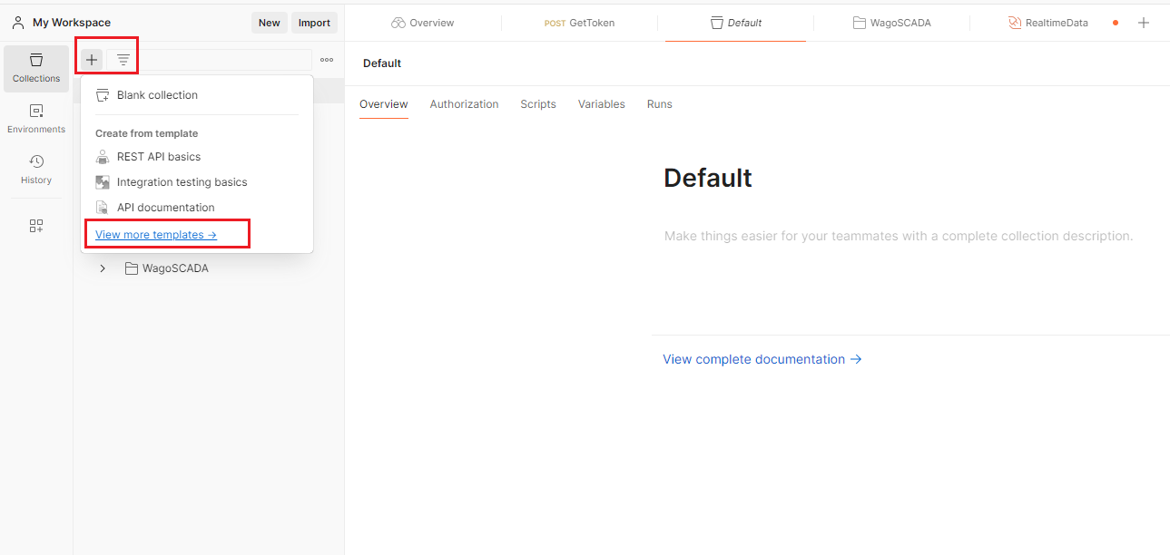
Task: Click the configure workspace sidebar grid icon
Action: [x=36, y=226]
